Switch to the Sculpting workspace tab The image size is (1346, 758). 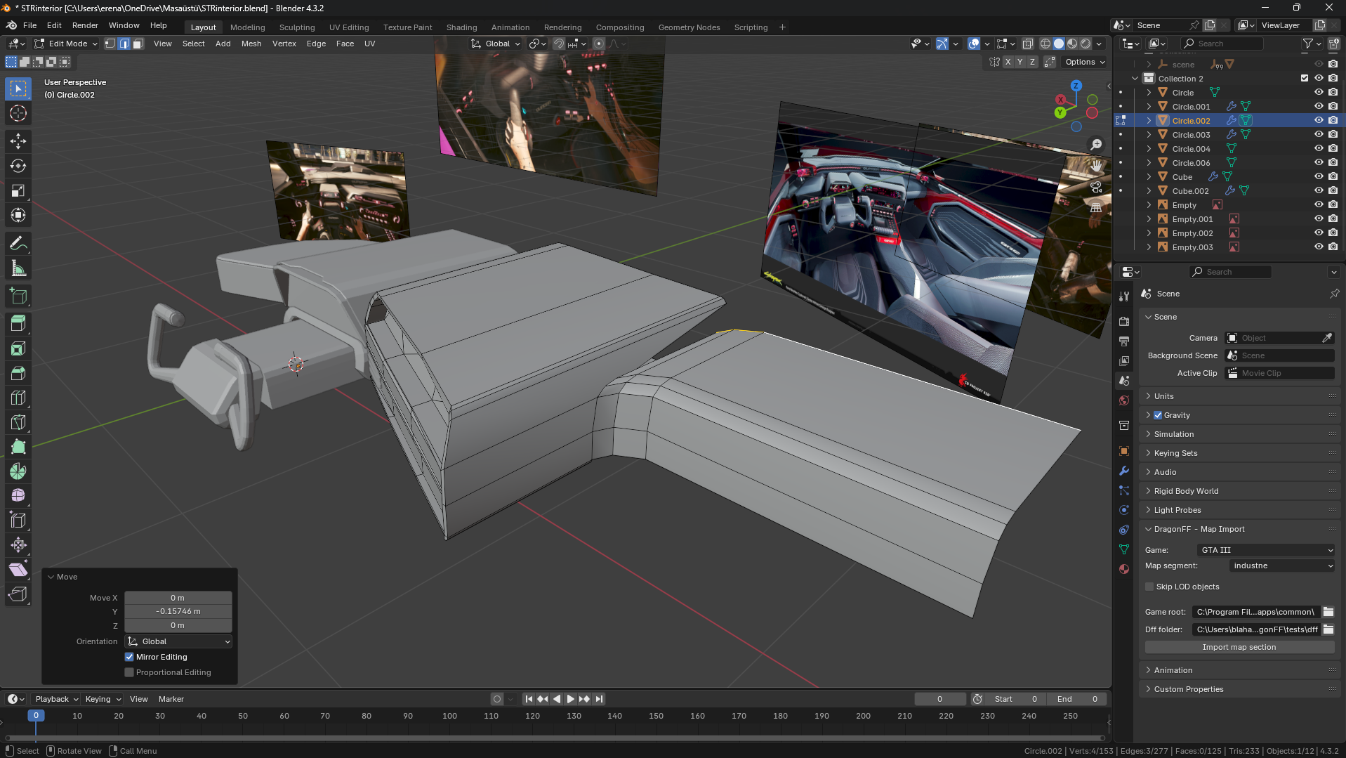point(296,27)
